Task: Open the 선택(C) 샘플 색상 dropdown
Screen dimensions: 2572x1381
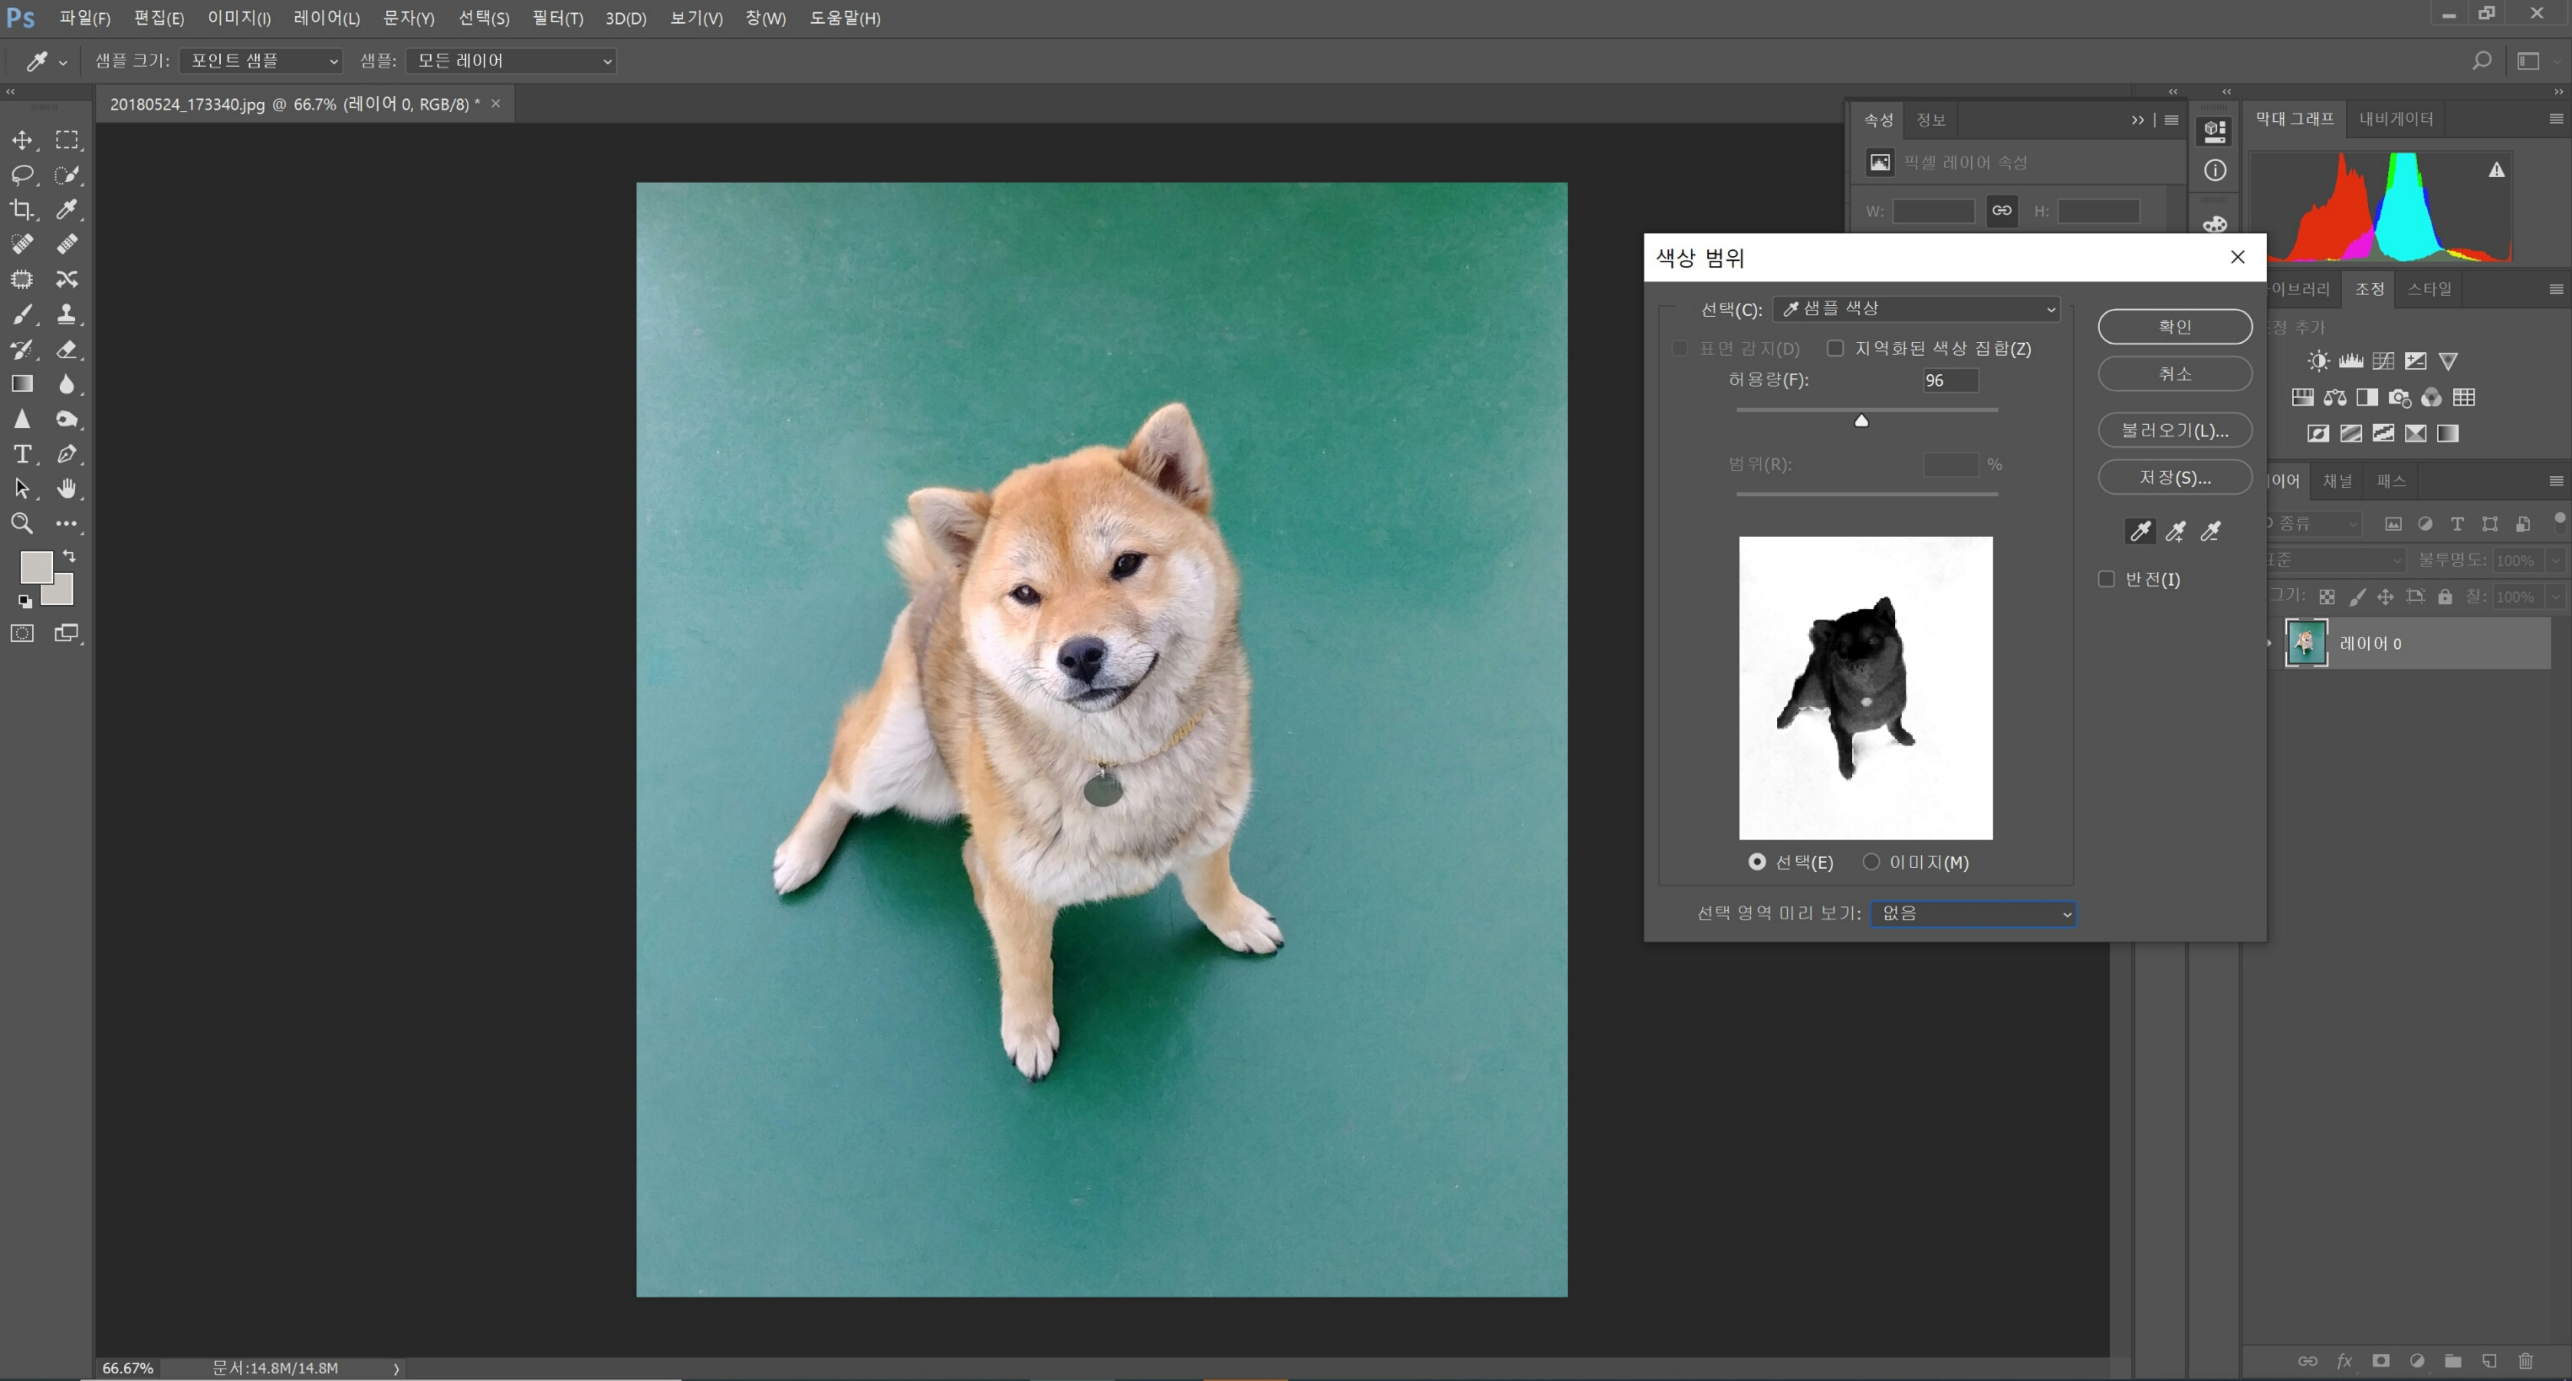Action: pyautogui.click(x=1916, y=309)
